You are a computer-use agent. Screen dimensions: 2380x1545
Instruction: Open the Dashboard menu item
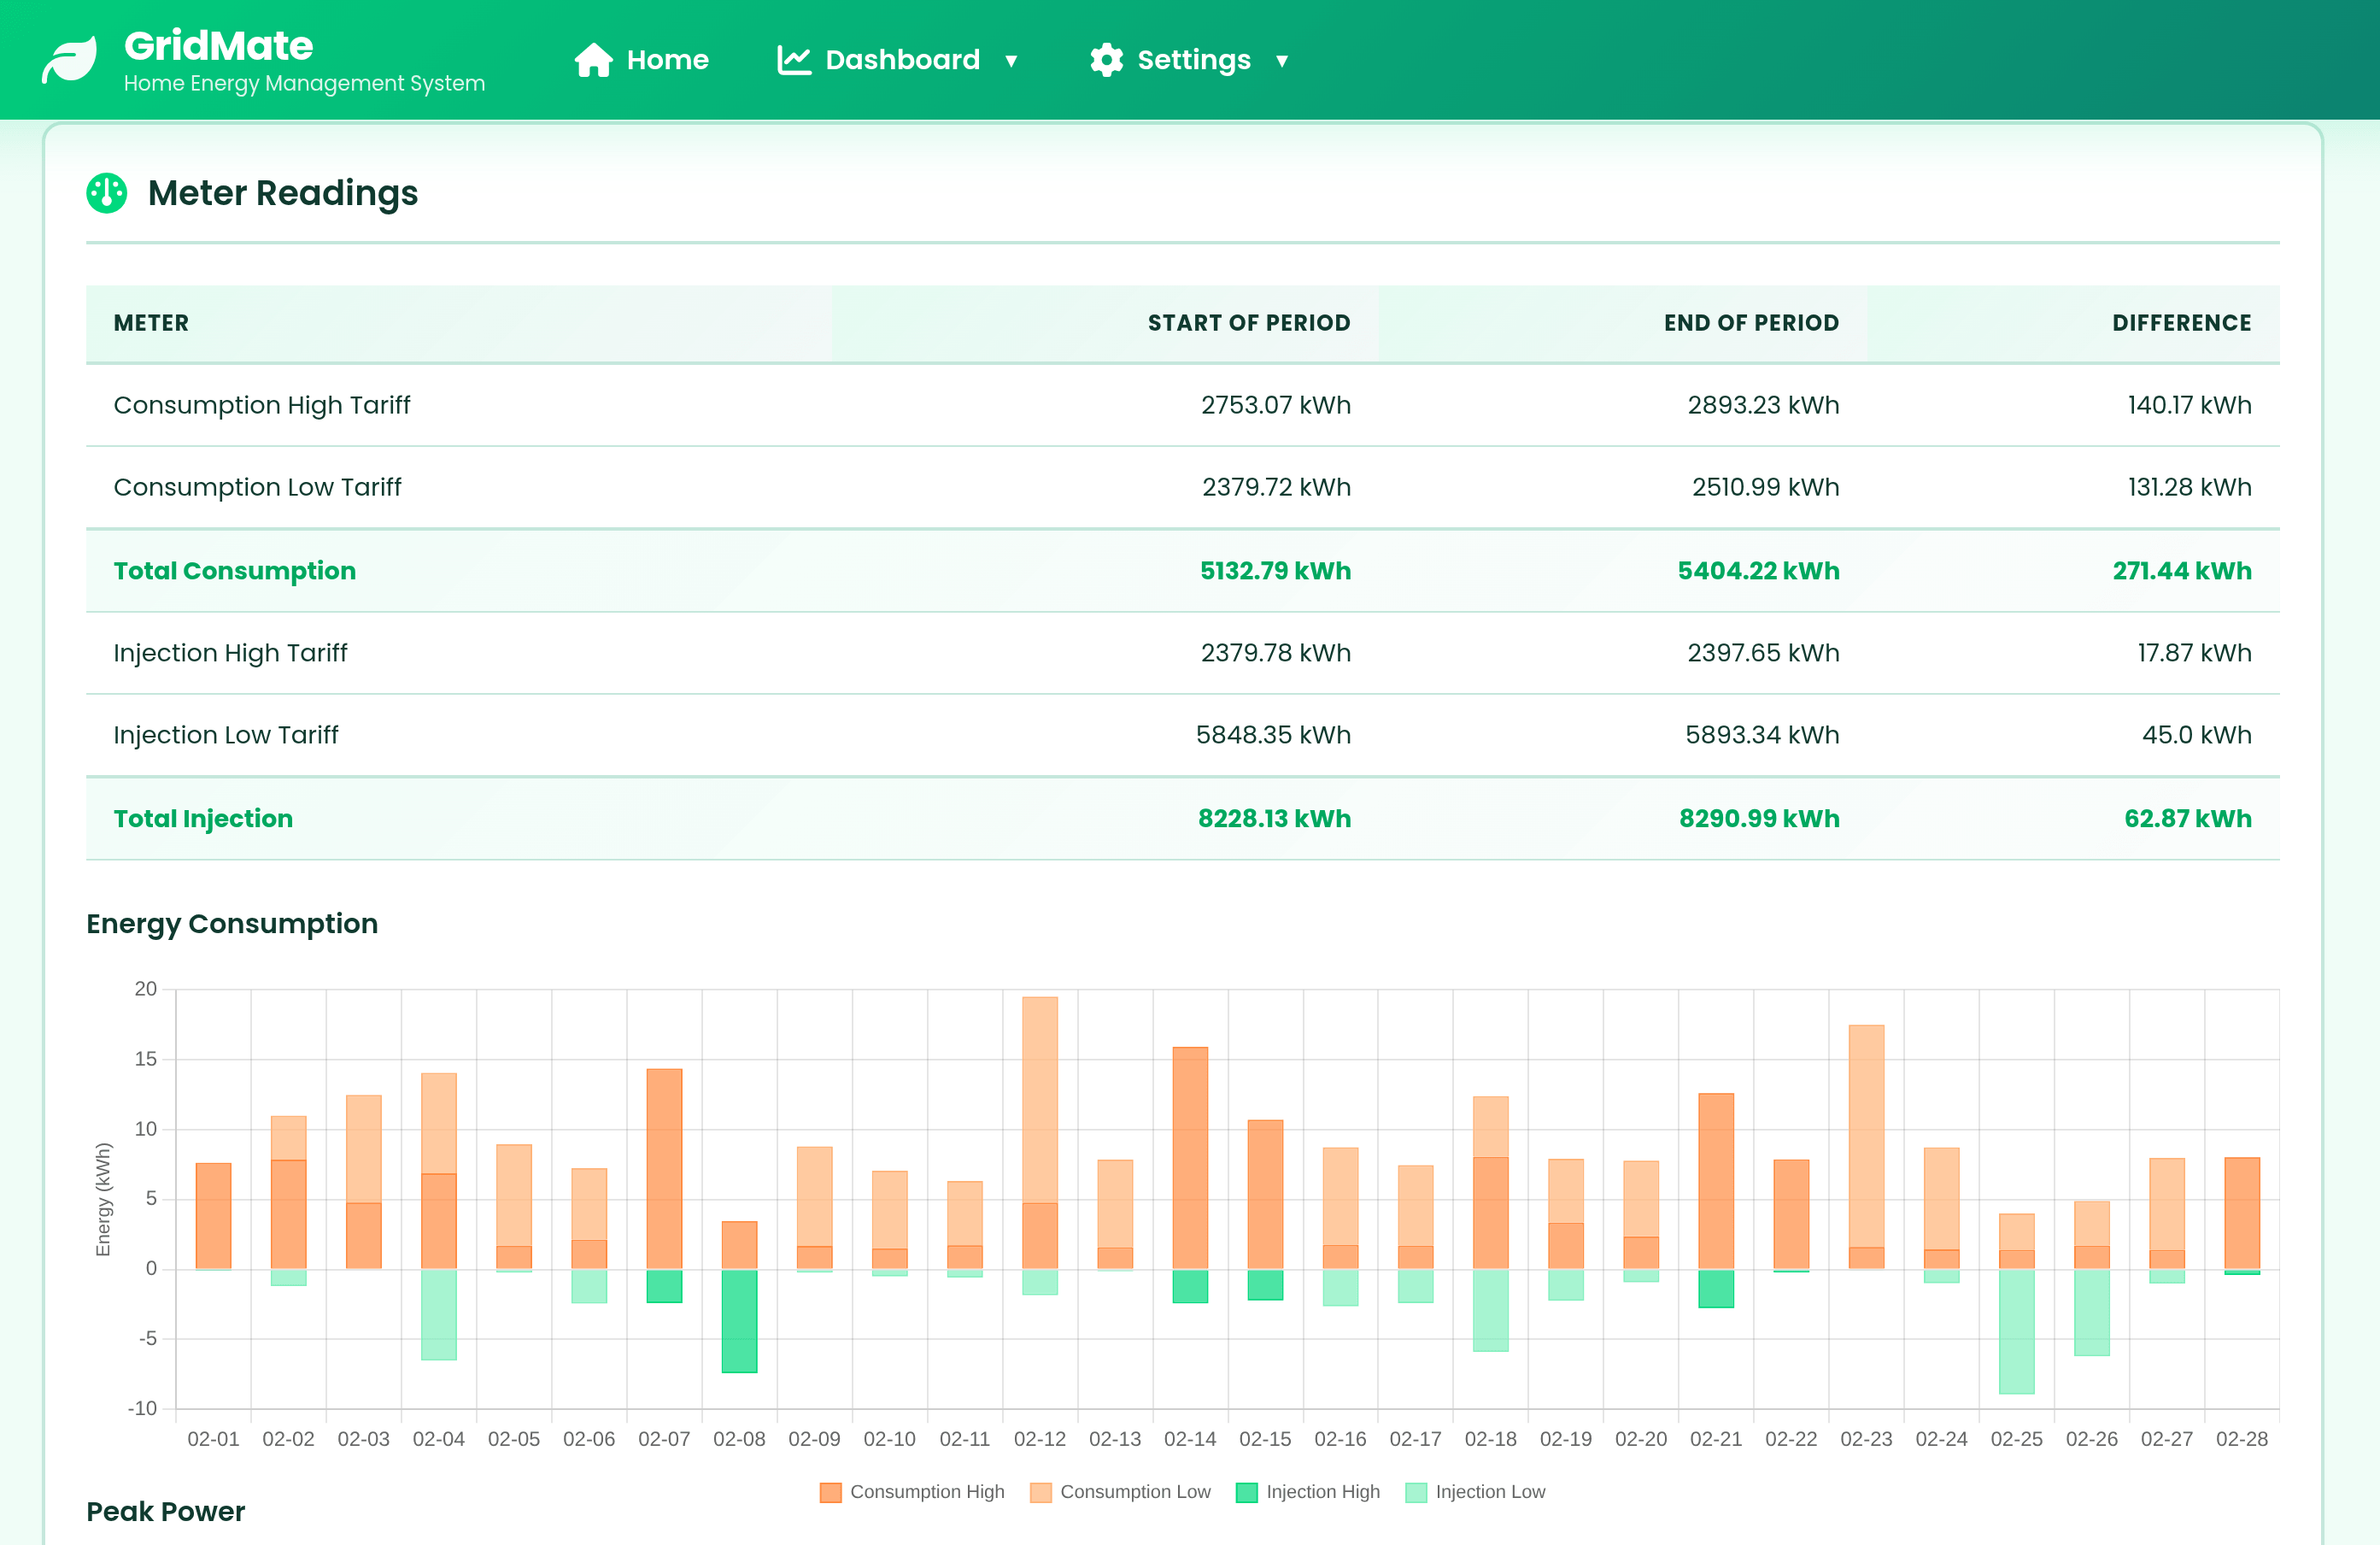[x=901, y=59]
